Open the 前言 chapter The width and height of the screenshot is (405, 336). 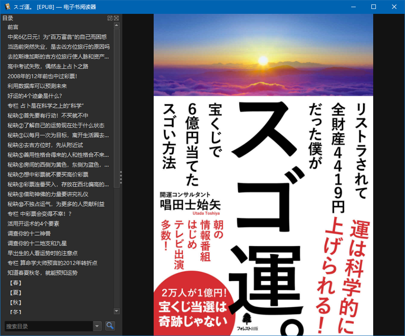[13, 27]
